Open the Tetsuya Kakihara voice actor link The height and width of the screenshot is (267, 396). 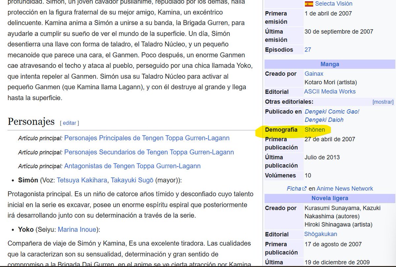[x=82, y=180]
